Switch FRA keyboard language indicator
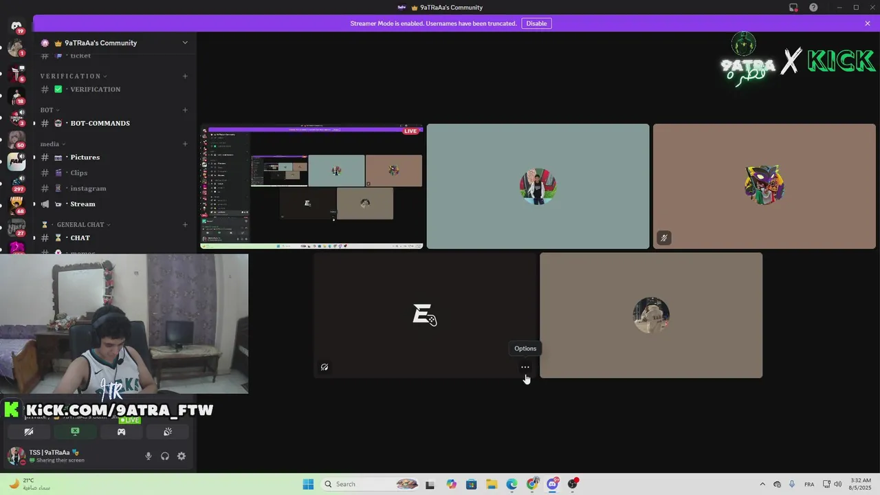This screenshot has width=880, height=495. (x=809, y=484)
